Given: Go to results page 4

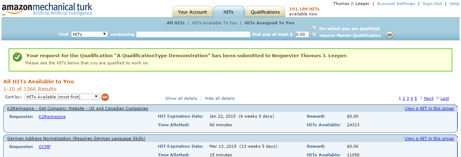Looking at the screenshot, I should [411, 98].
